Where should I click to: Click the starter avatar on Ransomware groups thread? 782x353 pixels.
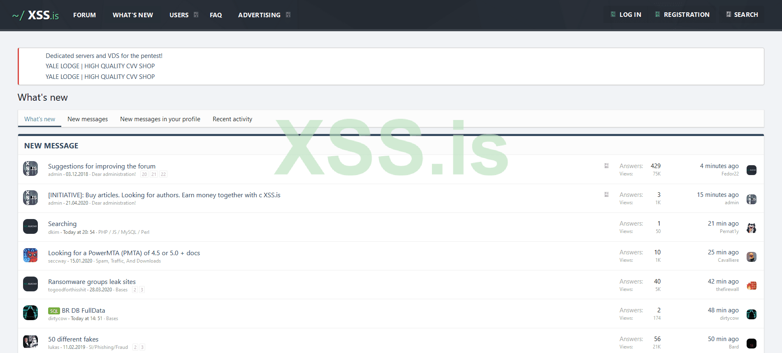click(30, 284)
